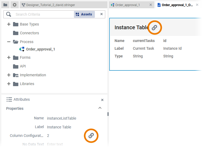Open the folder icon in top toolbar
This screenshot has width=202, height=147.
coord(5,5)
